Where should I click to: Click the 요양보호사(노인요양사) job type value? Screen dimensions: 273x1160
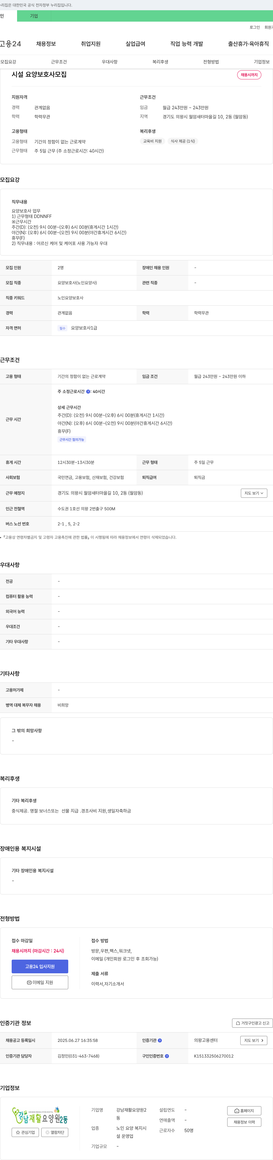tap(77, 283)
